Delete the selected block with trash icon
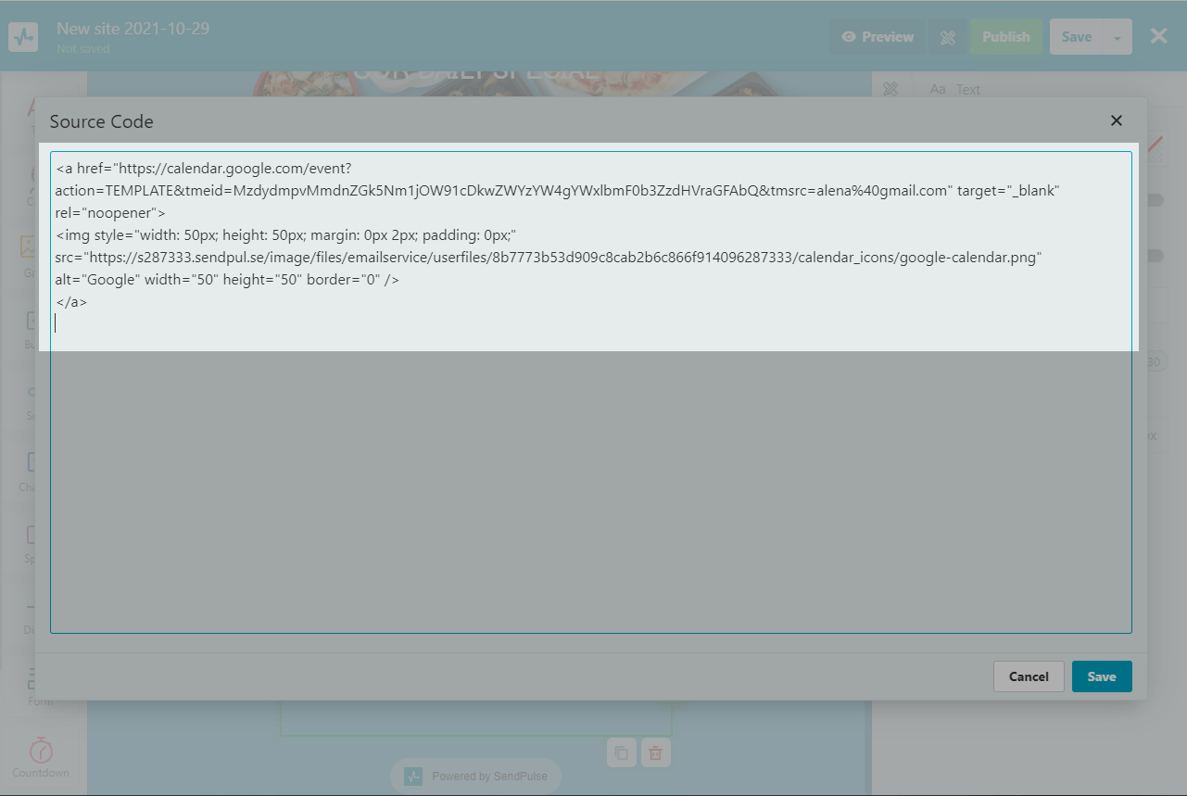Viewport: 1187px width, 796px height. (x=655, y=753)
